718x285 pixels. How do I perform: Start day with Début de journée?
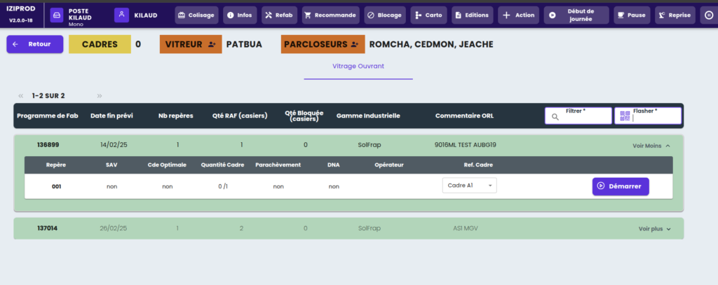coord(576,15)
